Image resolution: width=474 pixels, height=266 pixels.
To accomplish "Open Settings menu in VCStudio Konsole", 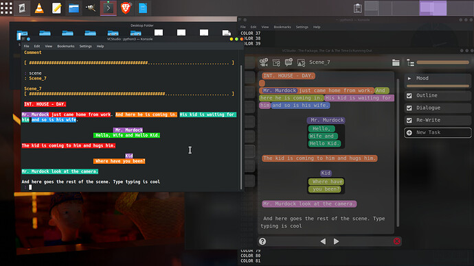I will pos(85,46).
